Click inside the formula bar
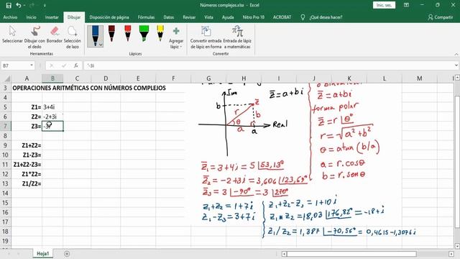This screenshot has width=460, height=259. coord(268,65)
